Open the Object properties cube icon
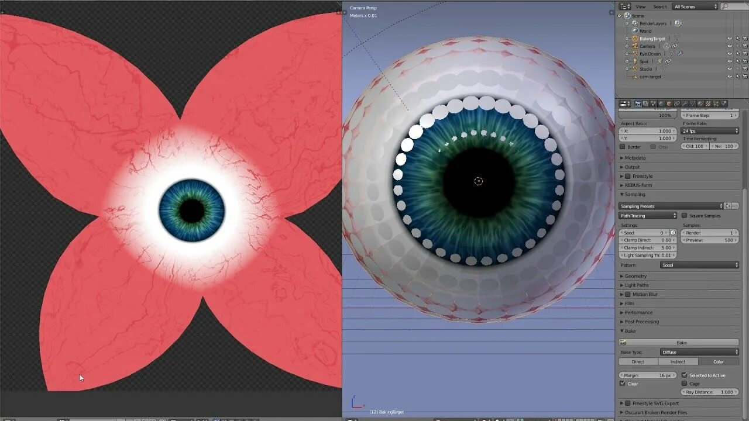749x421 pixels. [x=669, y=103]
